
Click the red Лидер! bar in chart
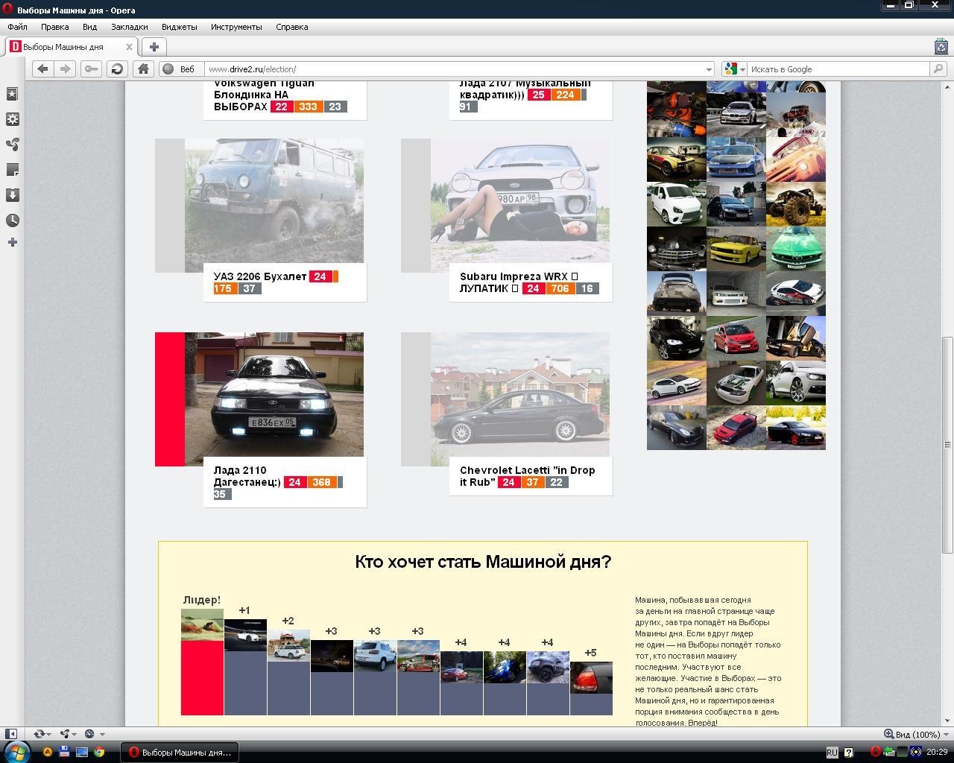click(x=202, y=677)
